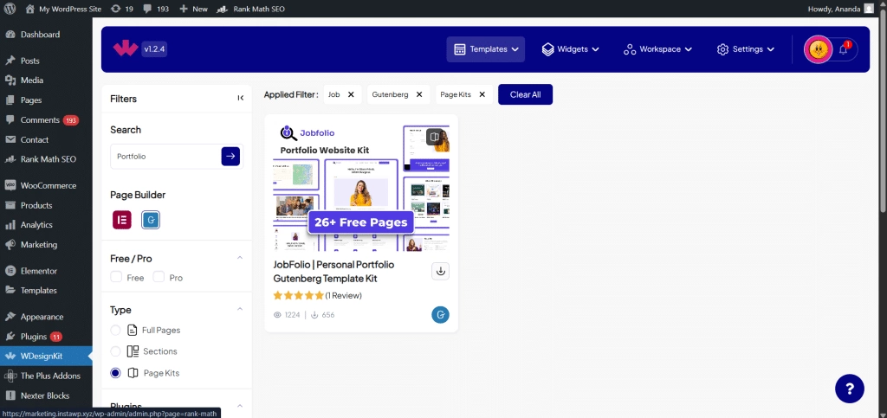Expand the Workspace dropdown
This screenshot has width=887, height=418.
[x=658, y=49]
